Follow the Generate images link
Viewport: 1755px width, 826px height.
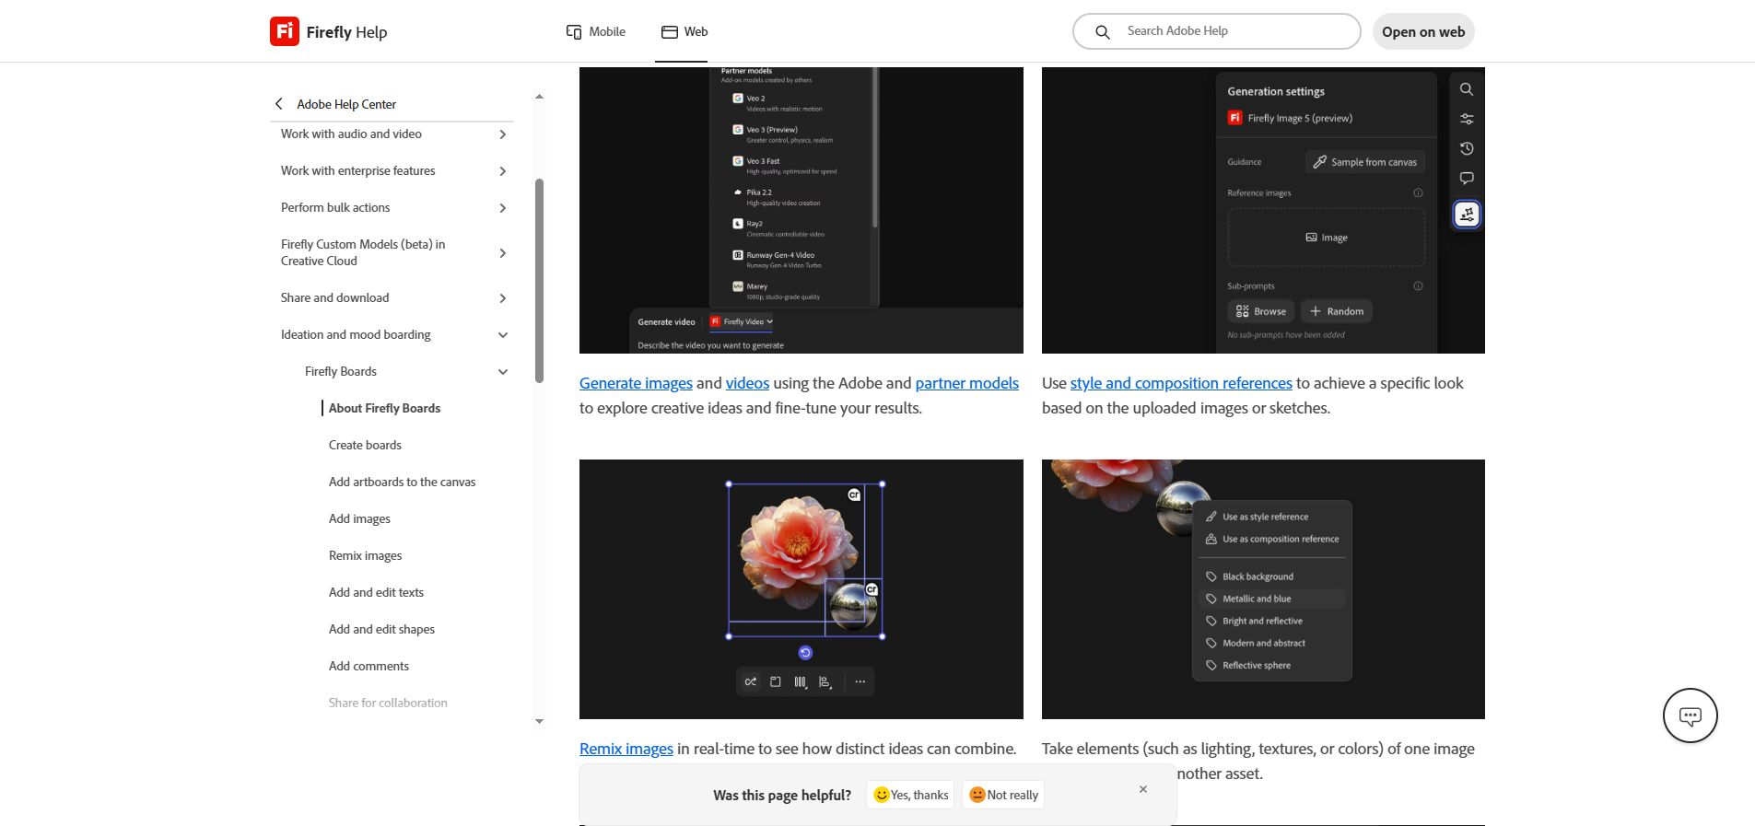point(636,383)
